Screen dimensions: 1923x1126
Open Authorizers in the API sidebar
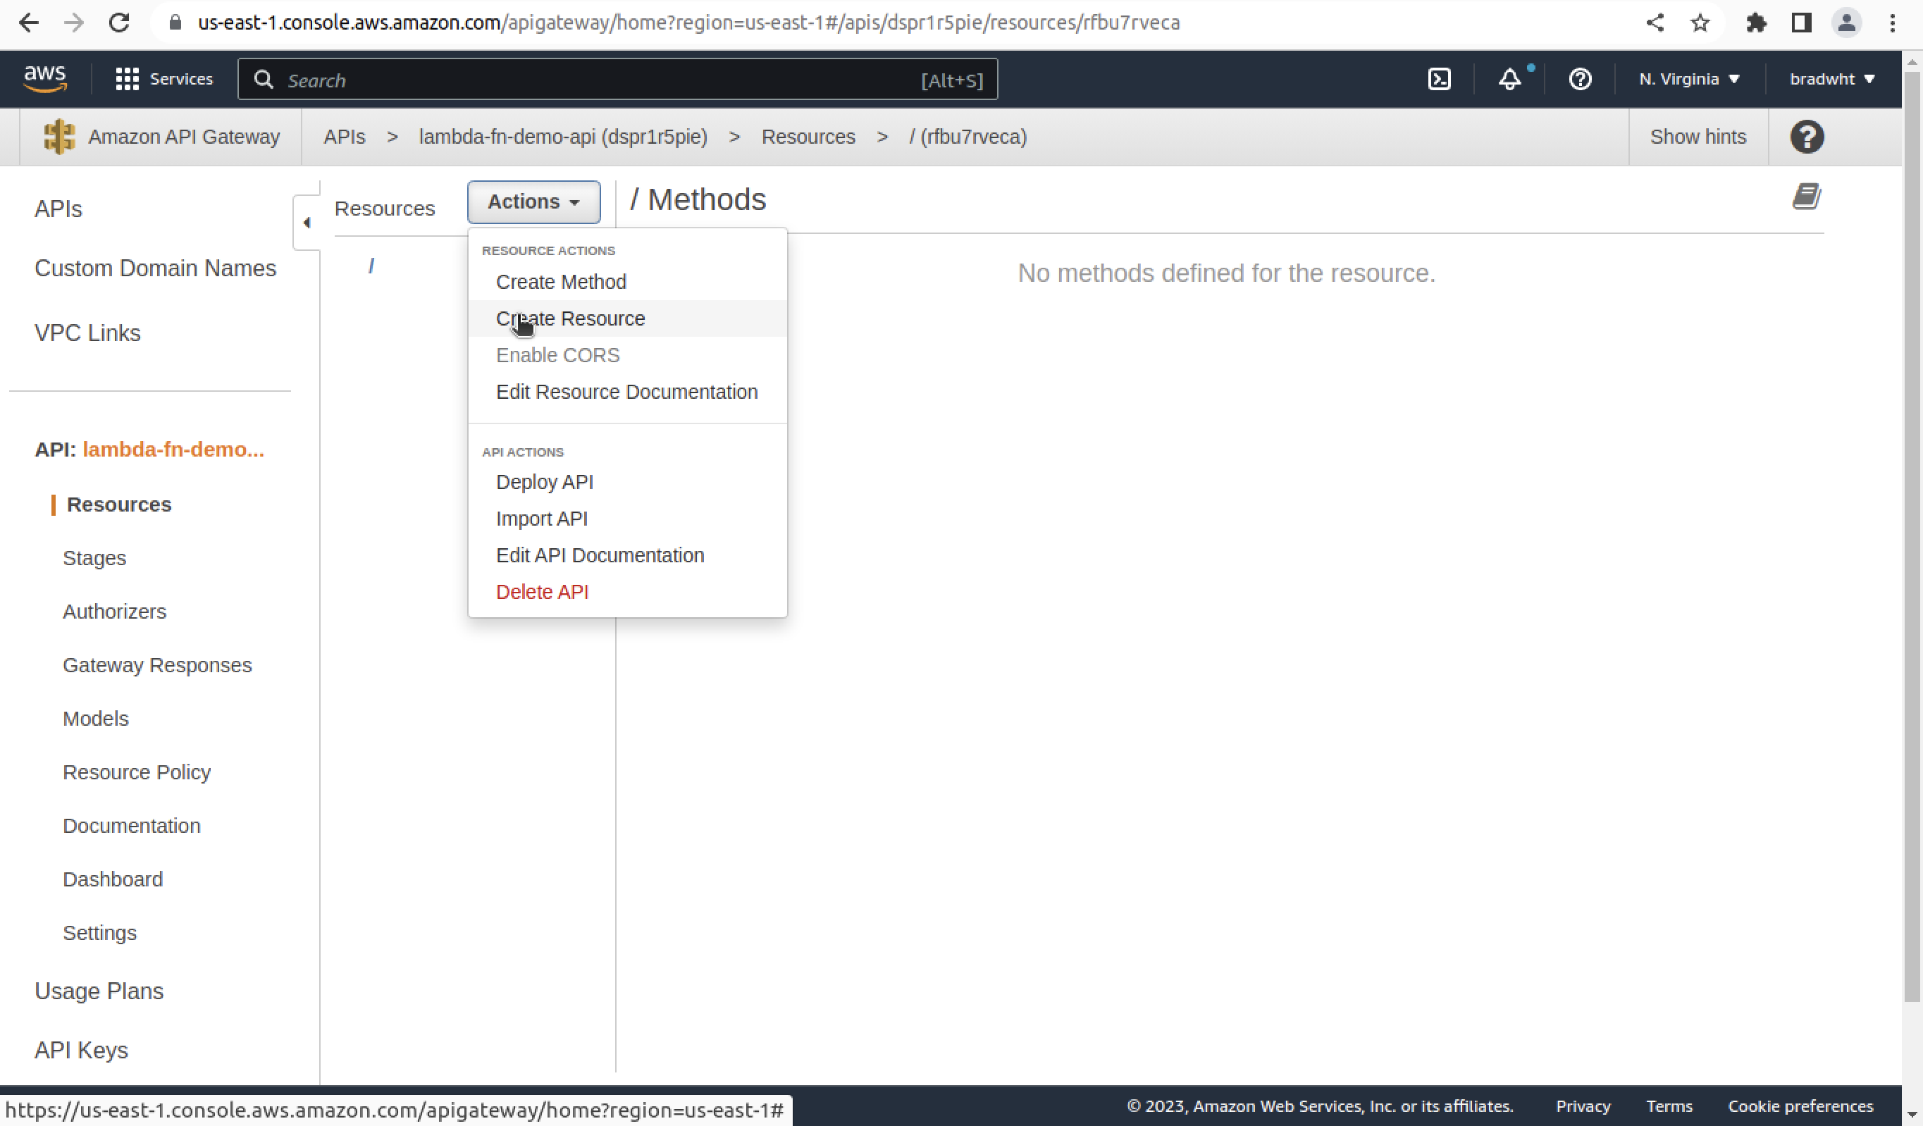click(114, 612)
